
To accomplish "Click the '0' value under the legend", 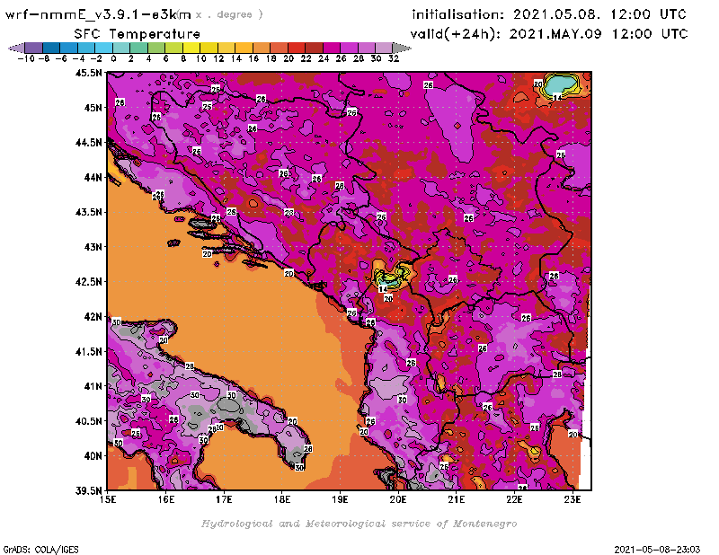I will click(x=113, y=58).
